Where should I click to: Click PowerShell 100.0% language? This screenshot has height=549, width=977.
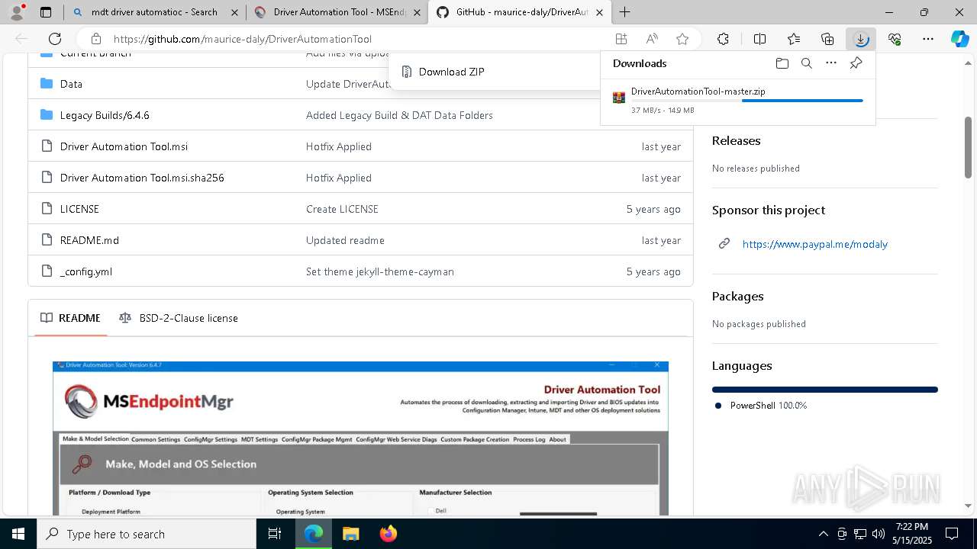pyautogui.click(x=768, y=406)
